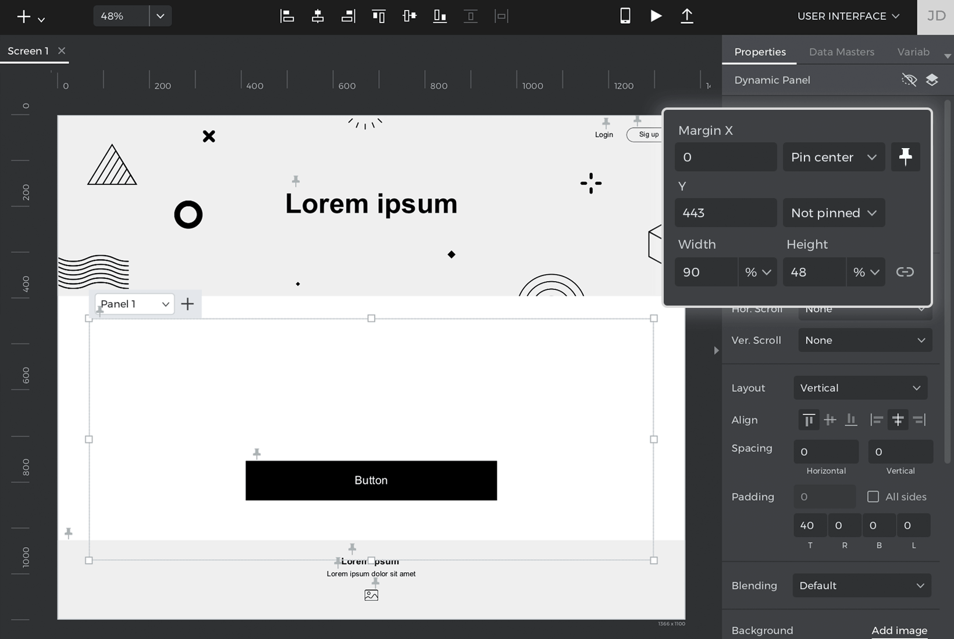Image resolution: width=954 pixels, height=639 pixels.
Task: Click the share upload icon
Action: pos(687,16)
